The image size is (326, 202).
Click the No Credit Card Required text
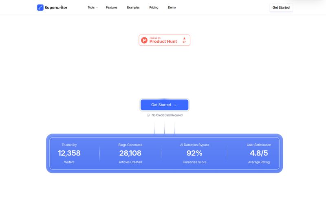click(x=167, y=115)
